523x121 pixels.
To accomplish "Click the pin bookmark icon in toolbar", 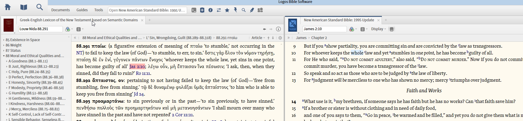I will click(x=235, y=10).
